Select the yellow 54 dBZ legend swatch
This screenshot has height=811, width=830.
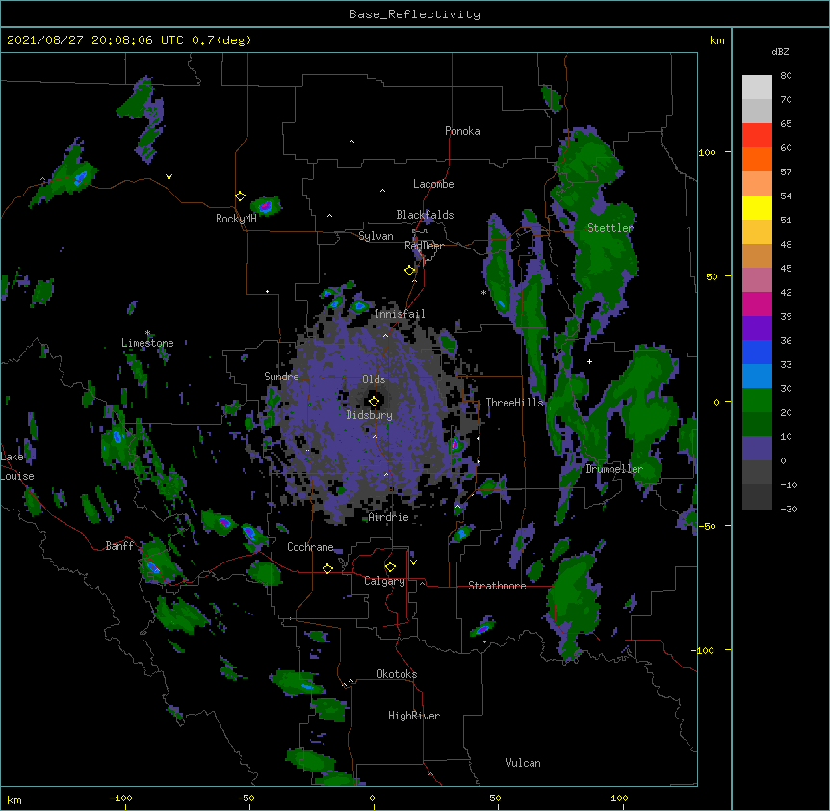coord(757,207)
